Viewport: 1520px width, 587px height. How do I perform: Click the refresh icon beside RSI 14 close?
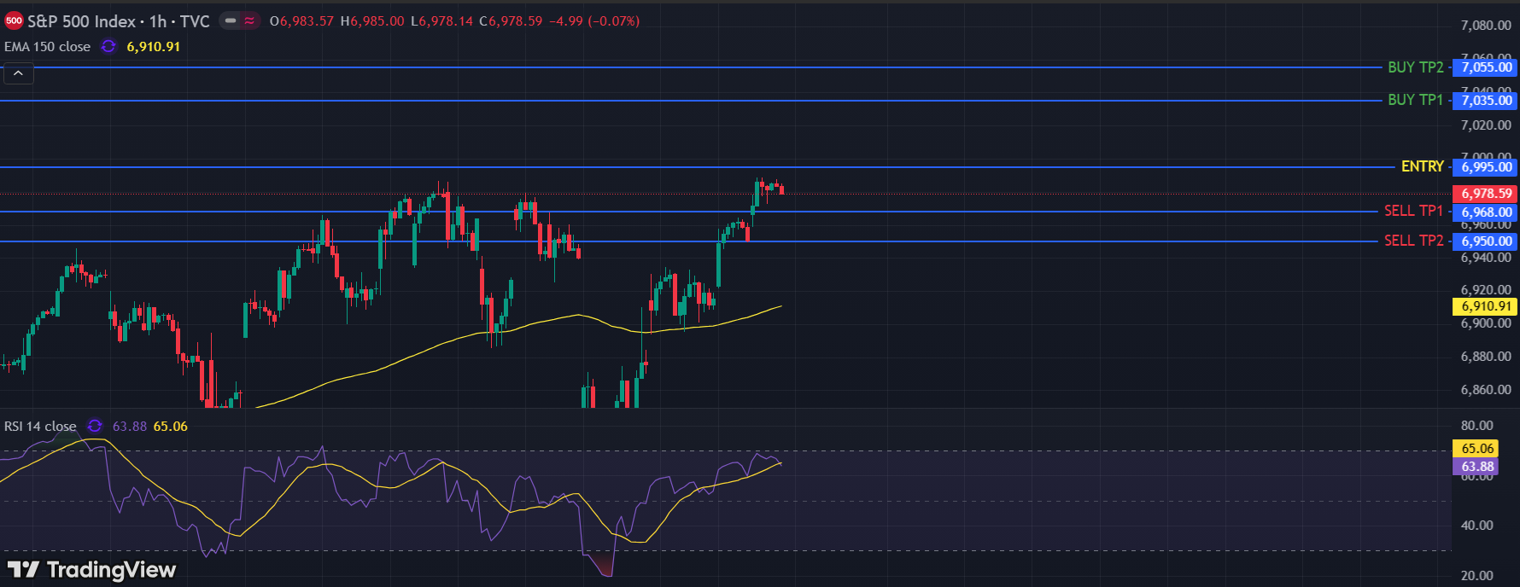pos(95,426)
